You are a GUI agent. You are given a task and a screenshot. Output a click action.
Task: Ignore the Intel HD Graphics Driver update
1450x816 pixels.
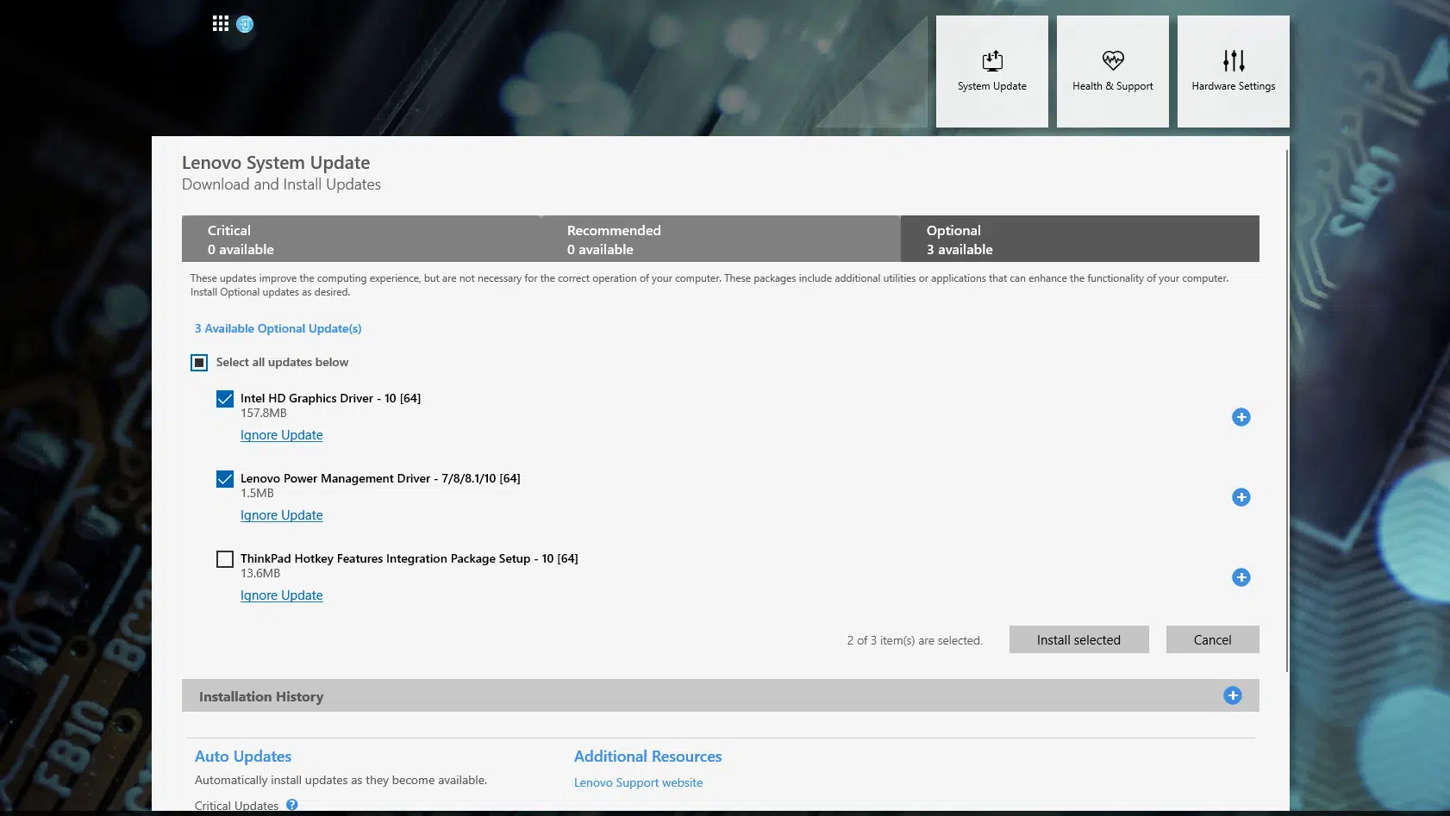tap(282, 435)
